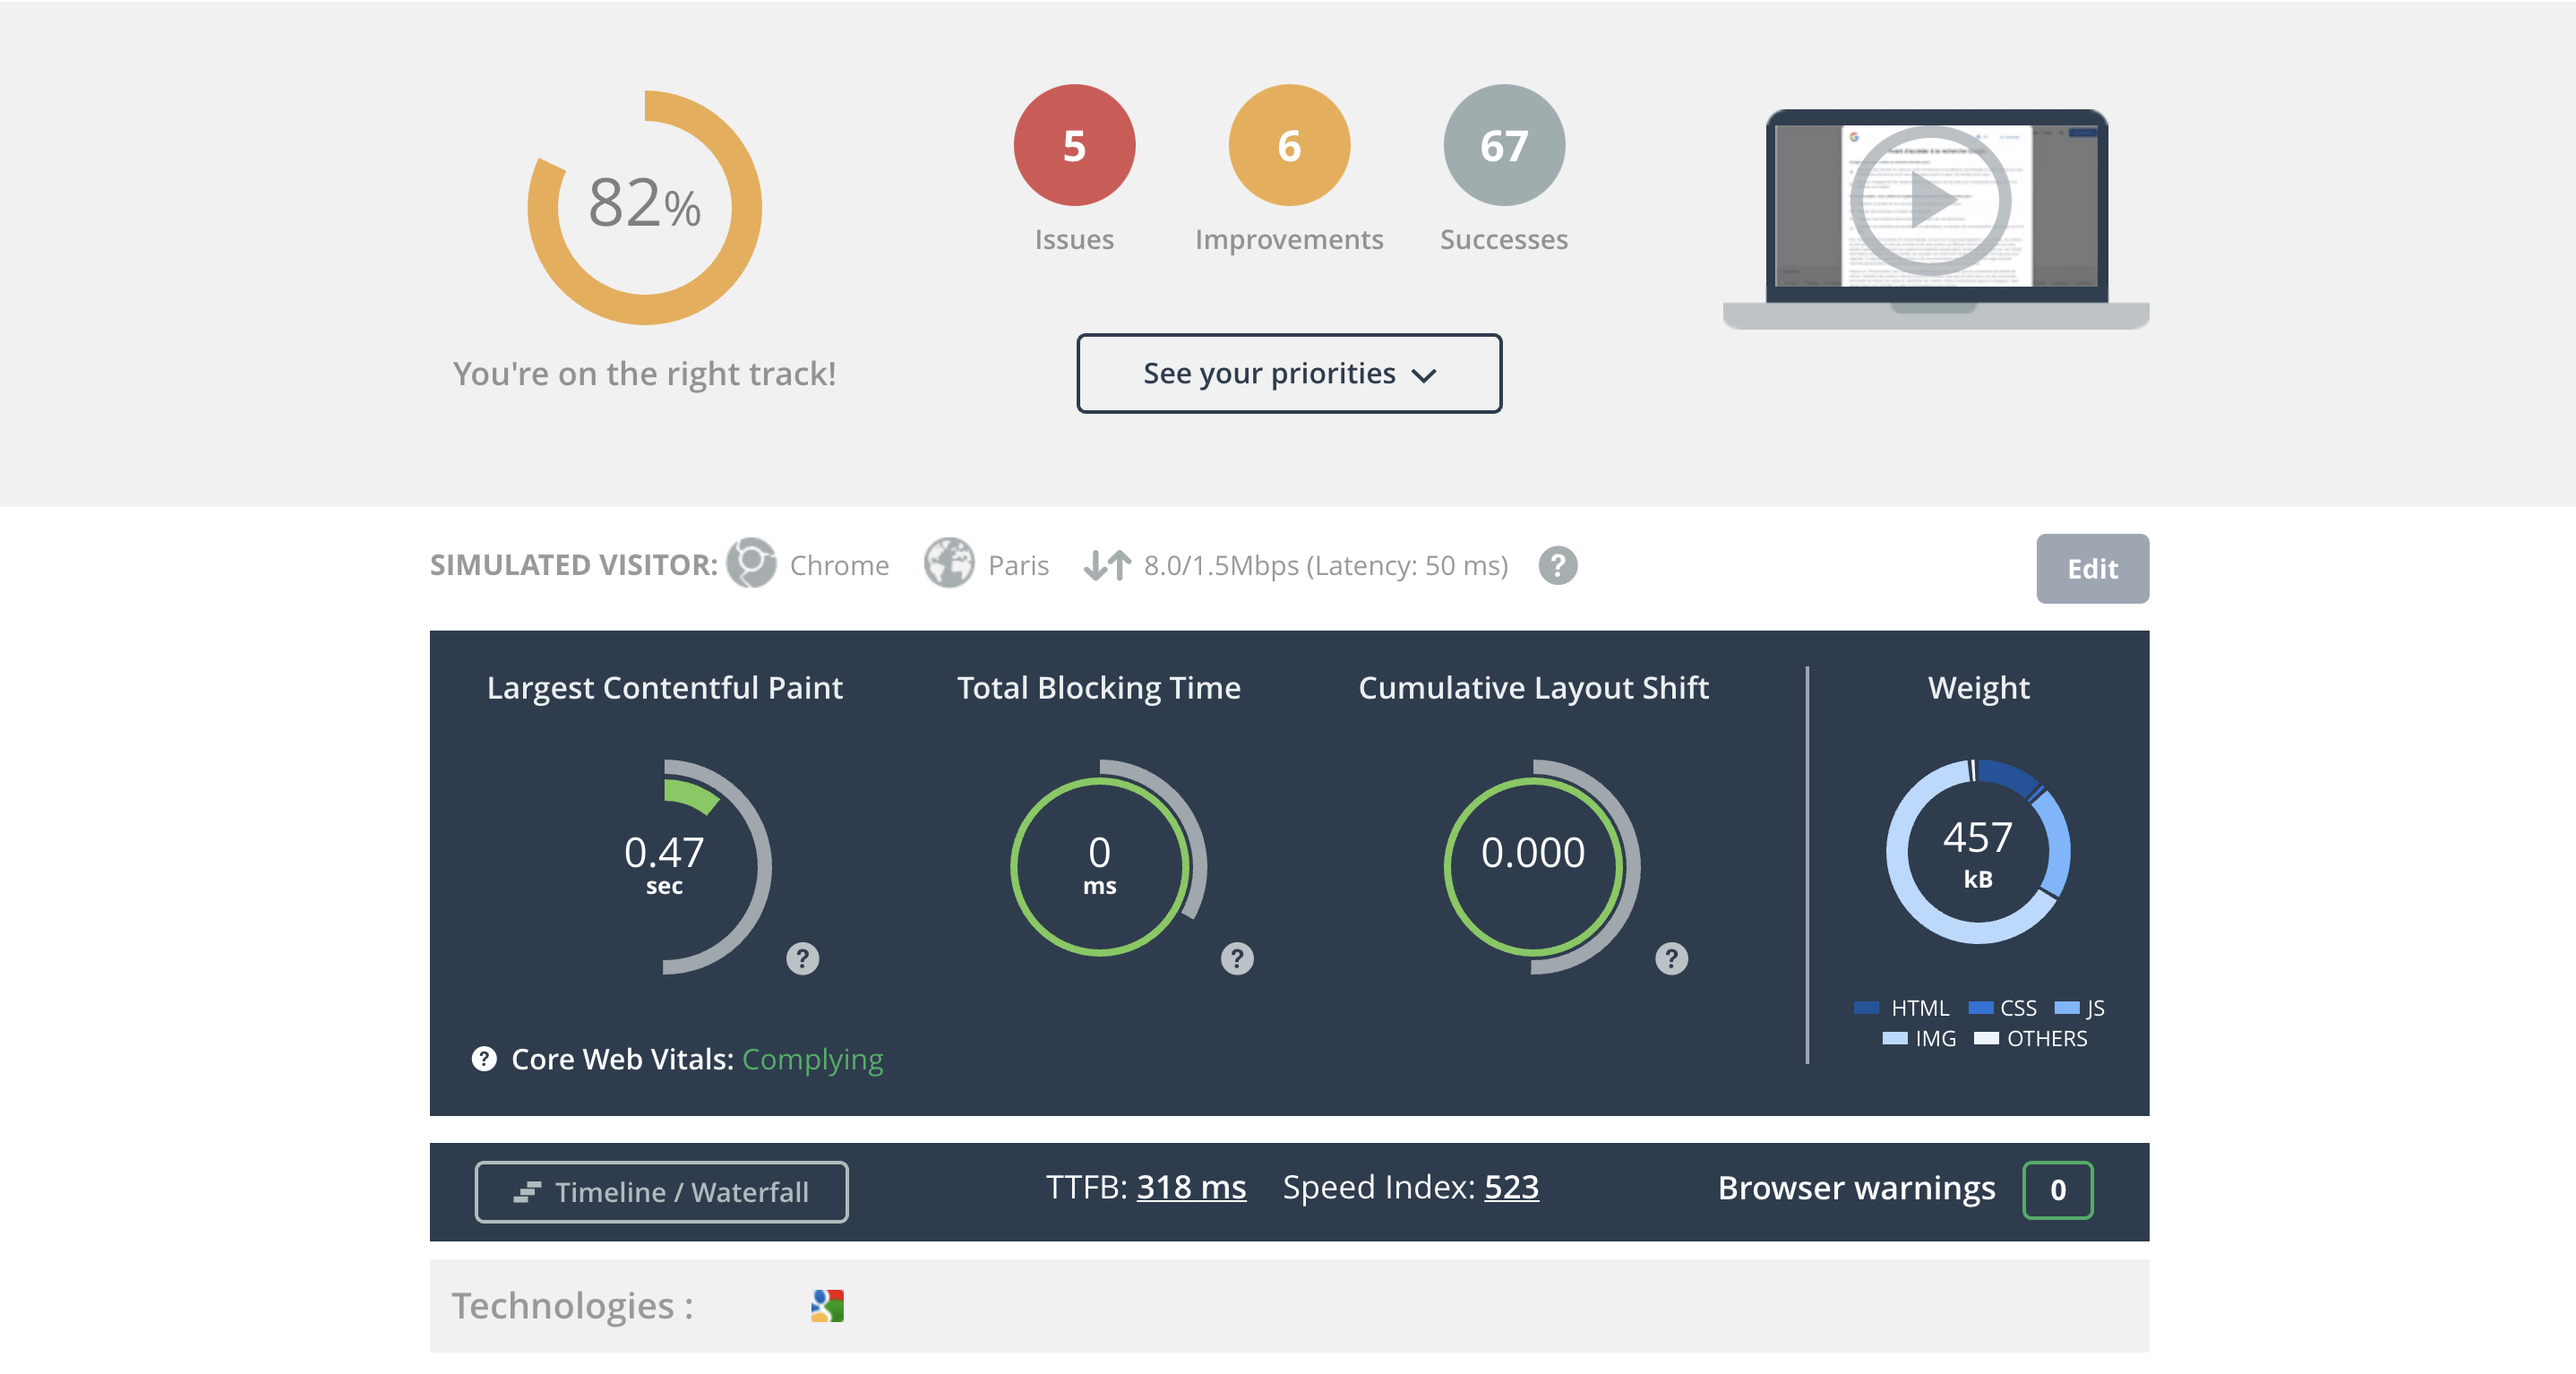The image size is (2576, 1374).
Task: Open the Timeline / Waterfall view
Action: pyautogui.click(x=661, y=1191)
